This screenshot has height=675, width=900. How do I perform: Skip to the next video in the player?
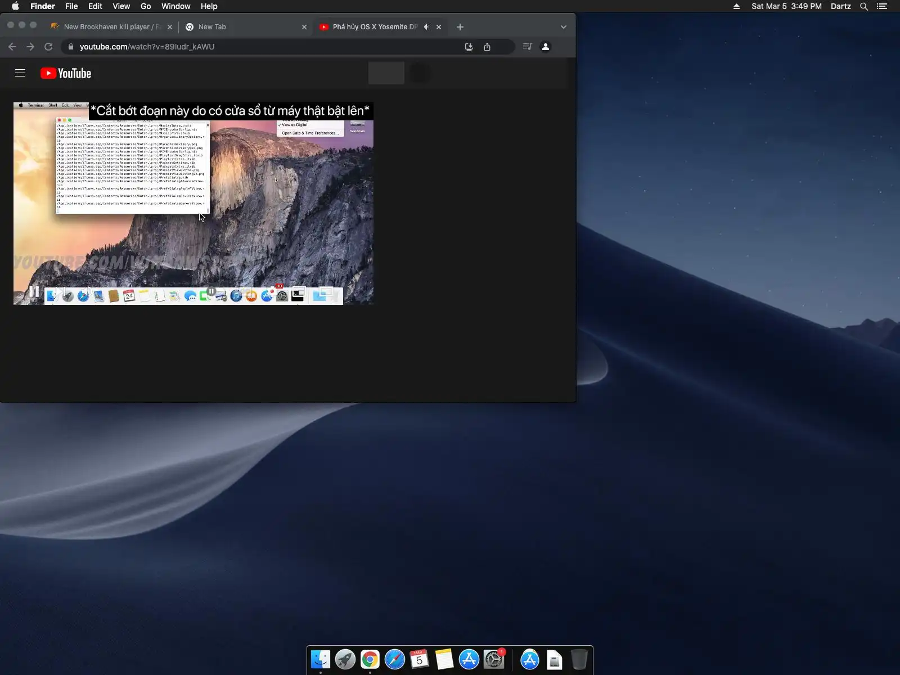coord(61,291)
